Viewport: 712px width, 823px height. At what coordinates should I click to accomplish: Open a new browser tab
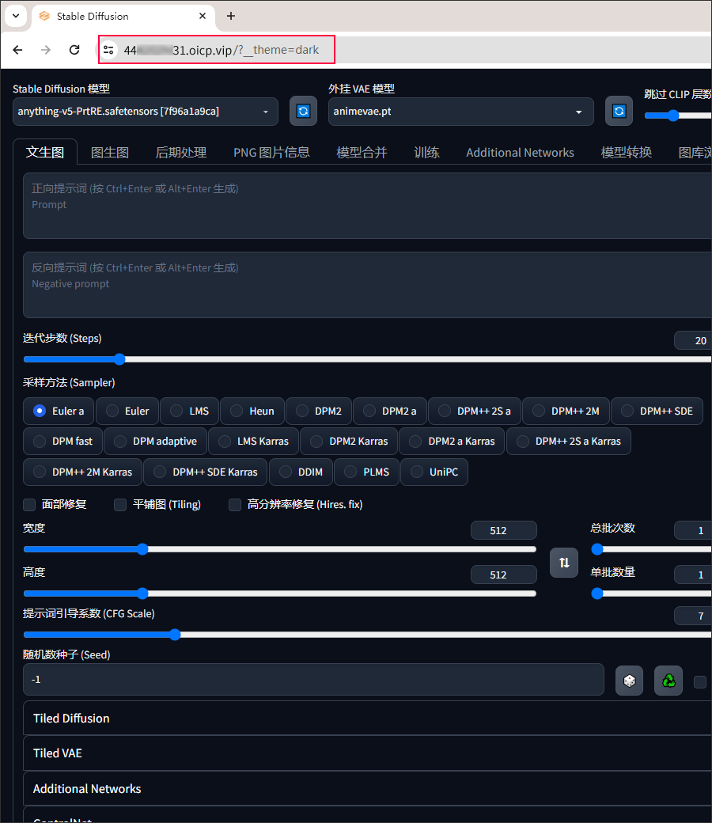click(x=231, y=16)
